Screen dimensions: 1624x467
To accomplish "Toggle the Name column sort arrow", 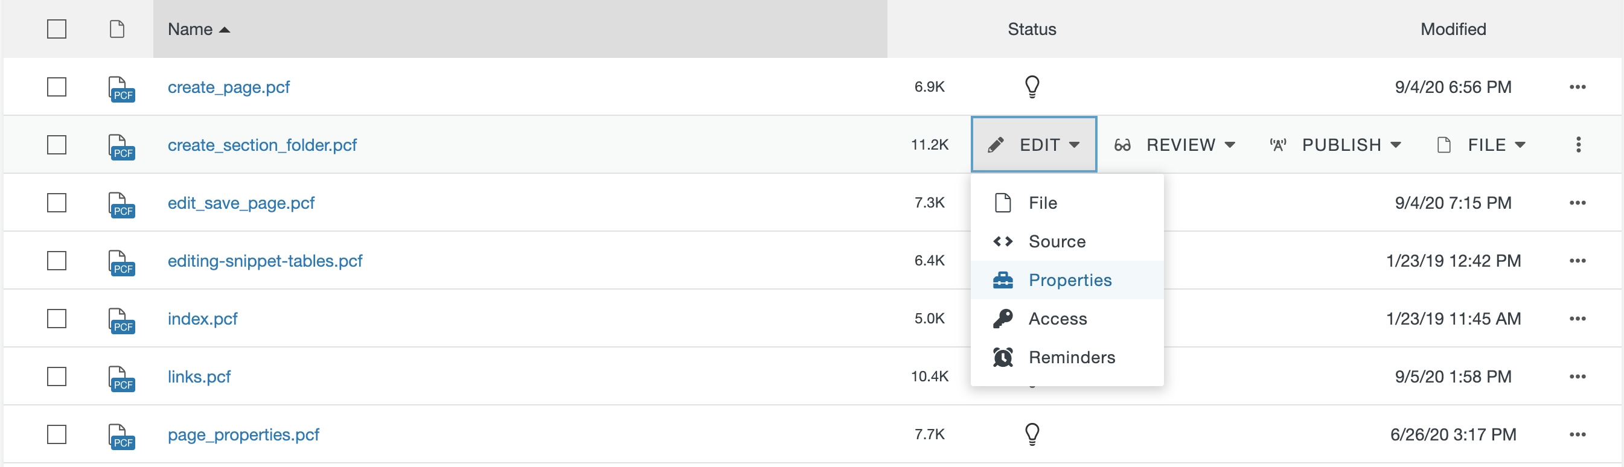I will (x=225, y=29).
